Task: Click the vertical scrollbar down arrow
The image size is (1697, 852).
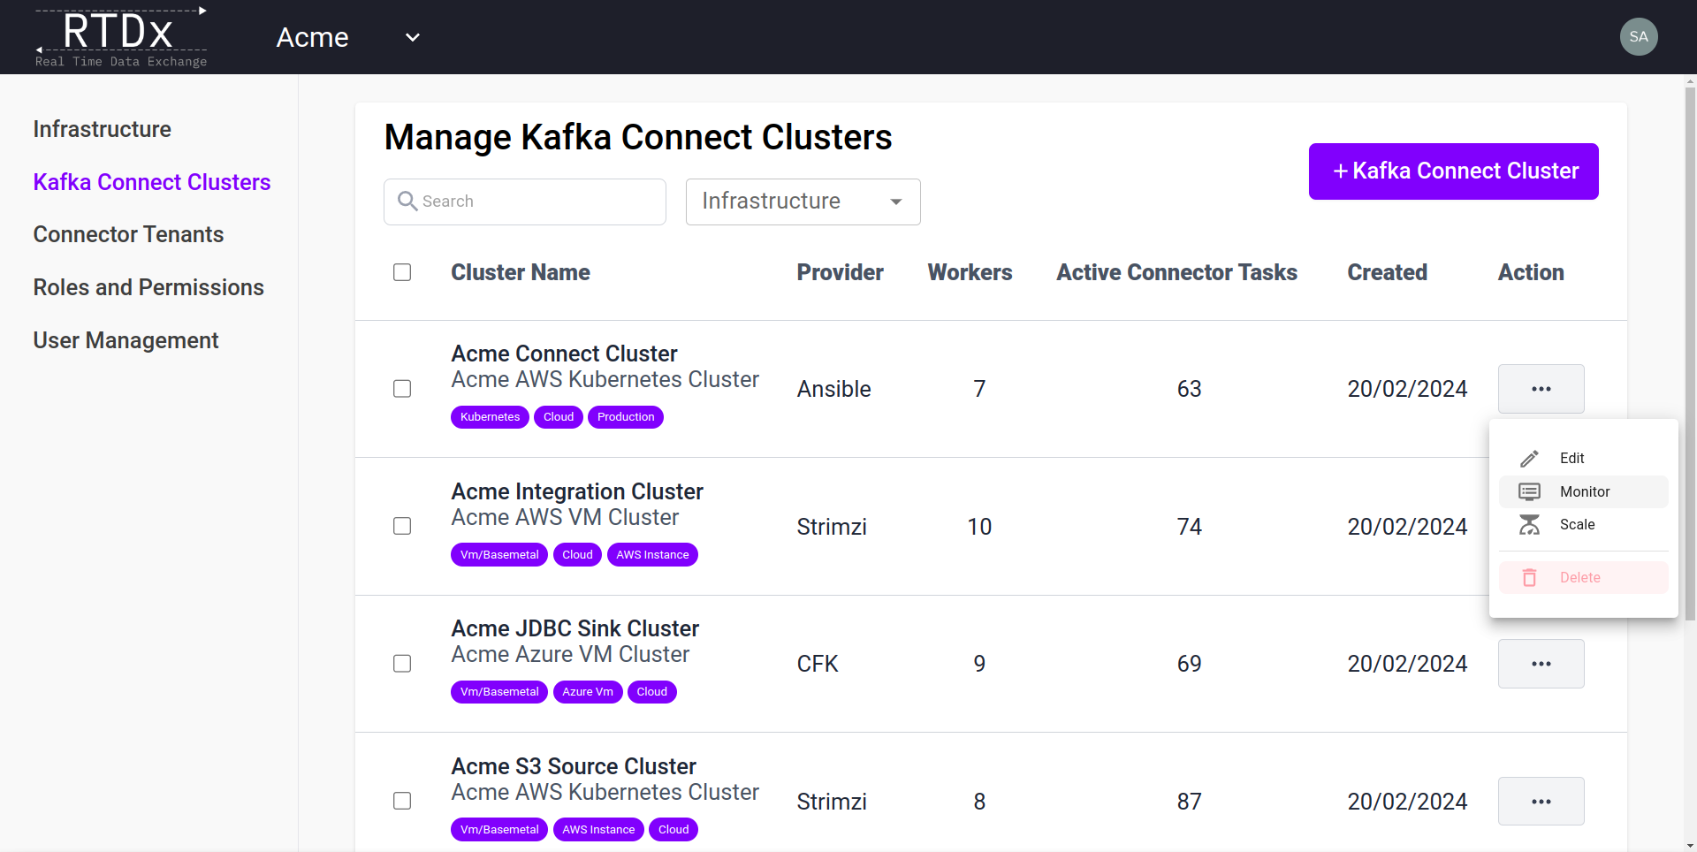Action: coord(1689,844)
